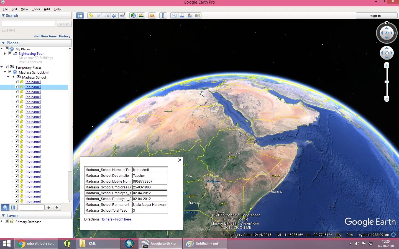Zoom in with the plus button
Viewport: 399px width, 249px height.
coord(387,65)
